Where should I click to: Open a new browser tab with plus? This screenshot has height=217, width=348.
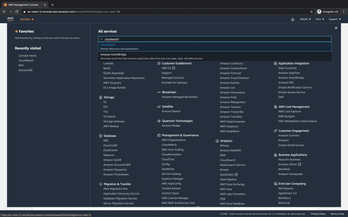[52, 5]
